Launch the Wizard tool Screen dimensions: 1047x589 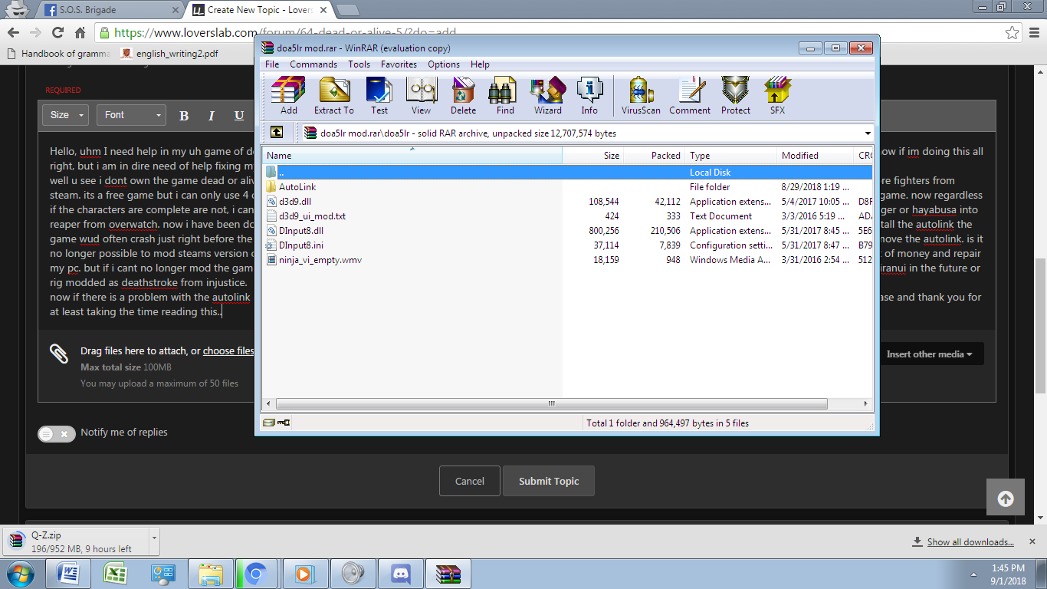[x=547, y=96]
